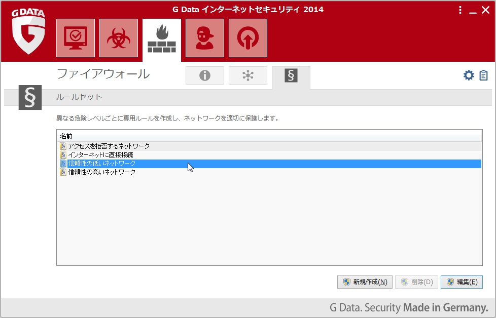Image resolution: width=496 pixels, height=318 pixels.
Task: Switch to the rule sets paragraph tab
Action: coord(291,76)
